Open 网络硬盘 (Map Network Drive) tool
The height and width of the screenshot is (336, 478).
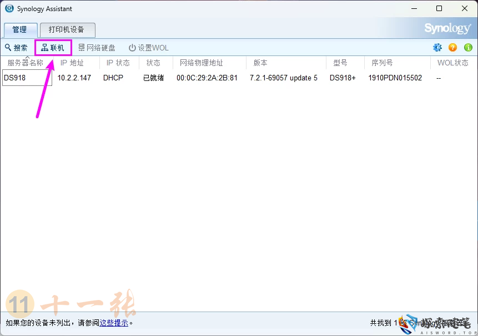click(97, 47)
